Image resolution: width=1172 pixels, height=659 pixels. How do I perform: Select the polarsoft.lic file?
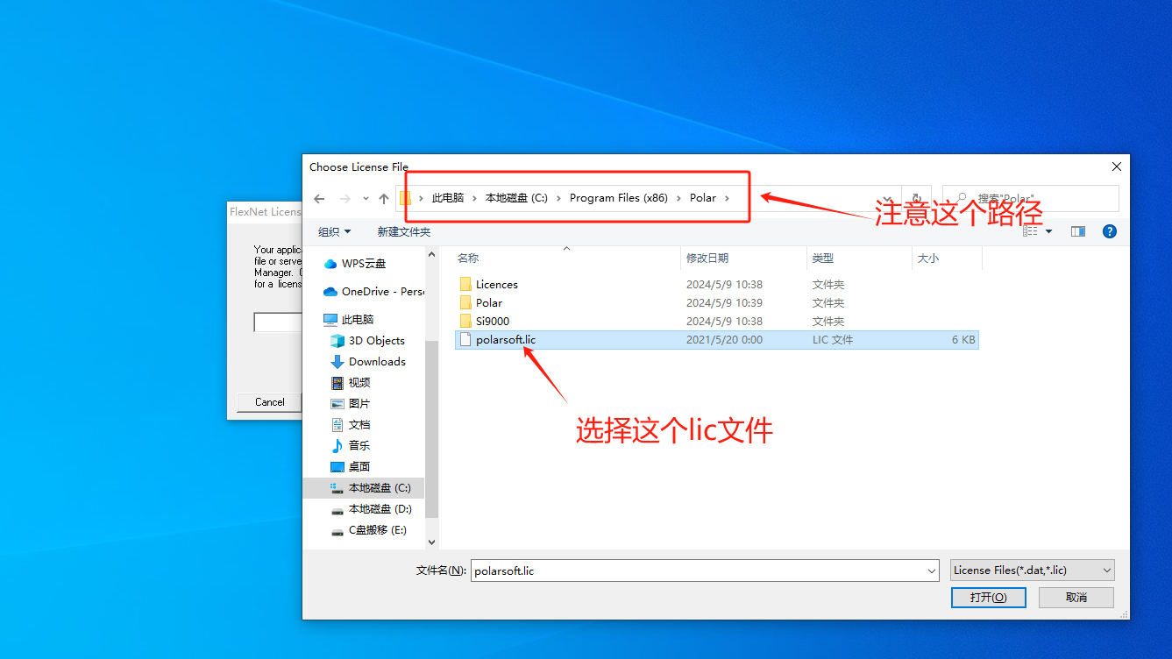717,340
